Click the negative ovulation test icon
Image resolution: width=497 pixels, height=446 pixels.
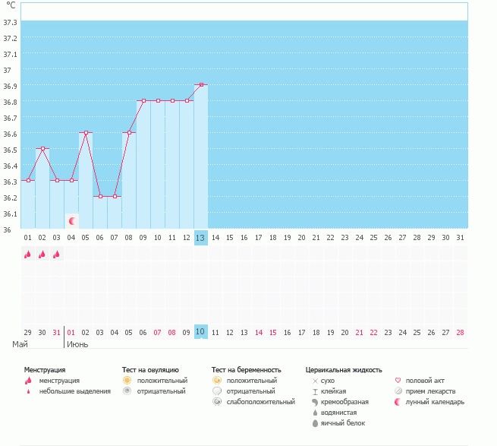click(127, 391)
